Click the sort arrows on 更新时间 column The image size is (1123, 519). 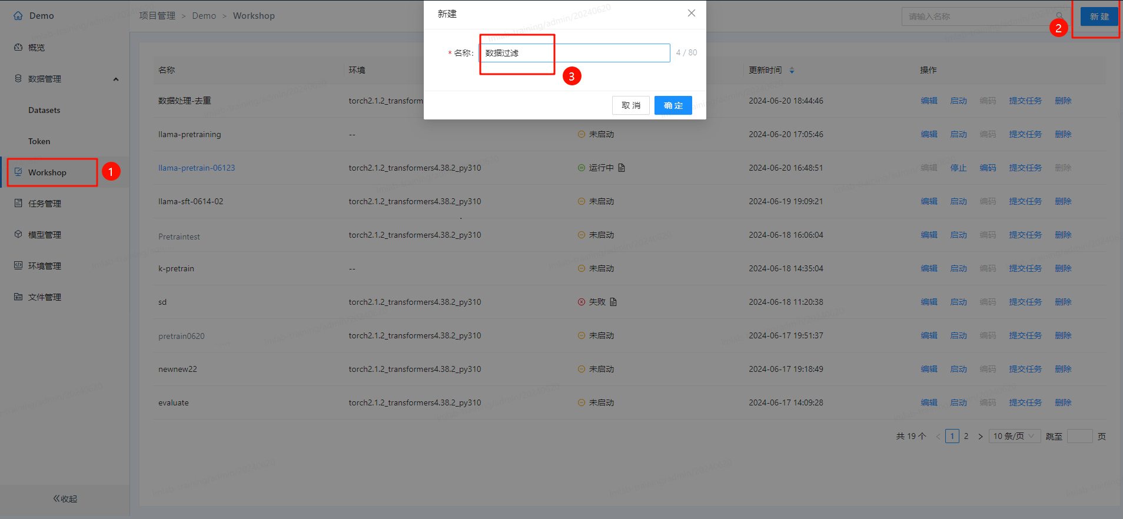[x=792, y=70]
